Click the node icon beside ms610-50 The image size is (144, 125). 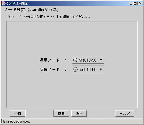coord(75,60)
